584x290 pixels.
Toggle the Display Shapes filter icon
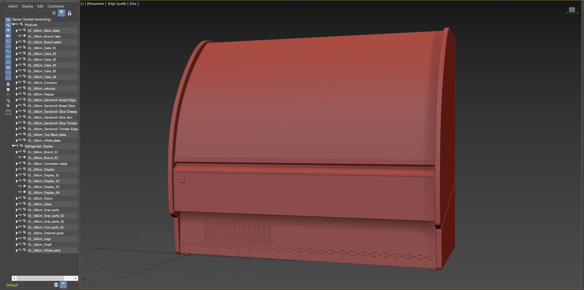pyautogui.click(x=8, y=25)
